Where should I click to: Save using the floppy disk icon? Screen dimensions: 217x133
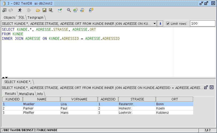(x=44, y=10)
